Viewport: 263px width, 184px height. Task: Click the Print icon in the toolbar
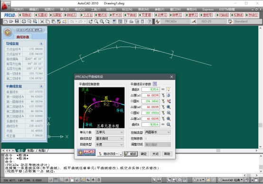[24, 21]
